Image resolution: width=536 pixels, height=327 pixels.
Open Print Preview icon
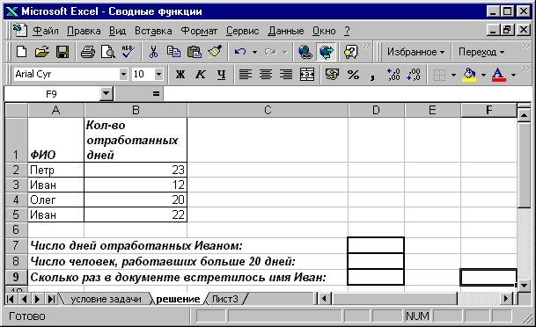108,52
